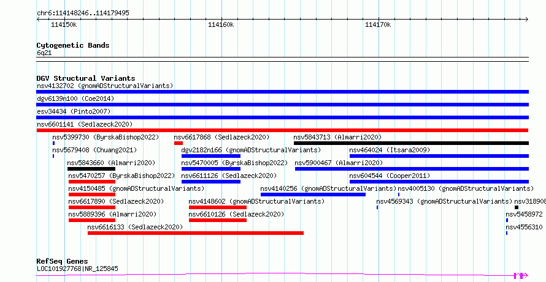Viewport: 546px width, 282px height.
Task: Open nsv6601141 (Sedlazeck2020) variant label
Action: coord(85,124)
